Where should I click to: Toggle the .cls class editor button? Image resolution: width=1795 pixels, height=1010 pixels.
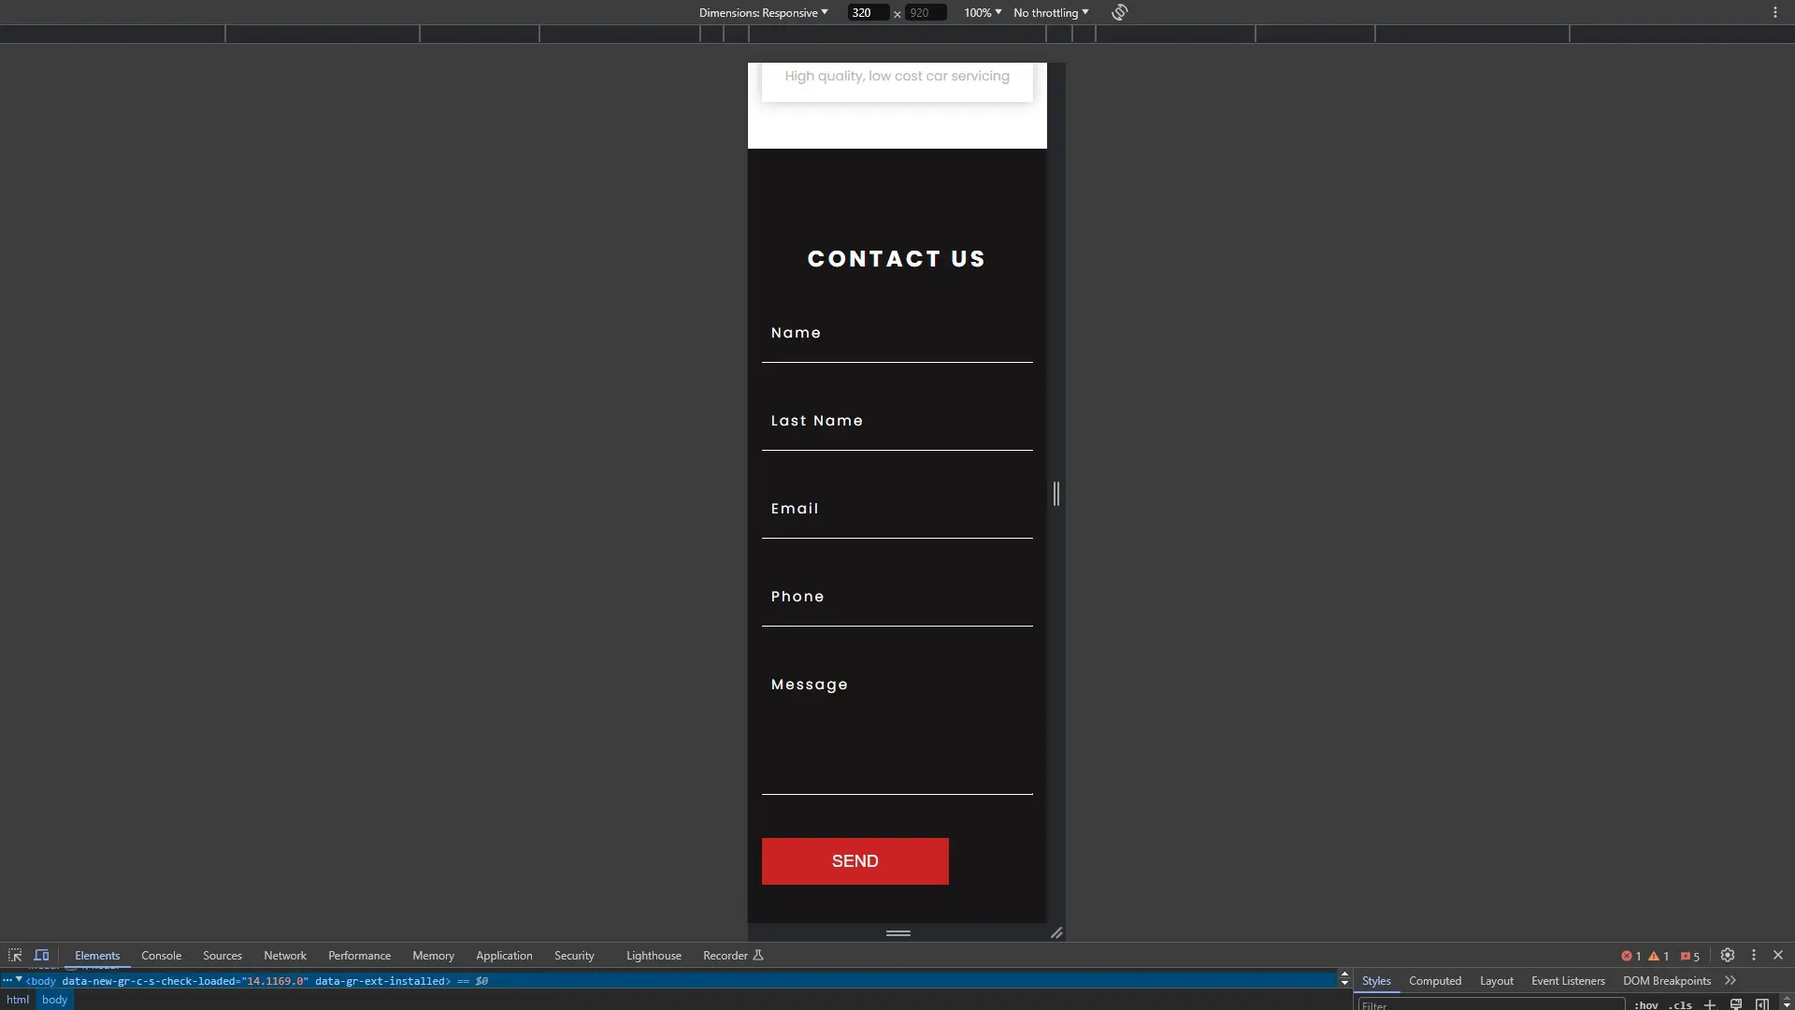pyautogui.click(x=1681, y=1004)
